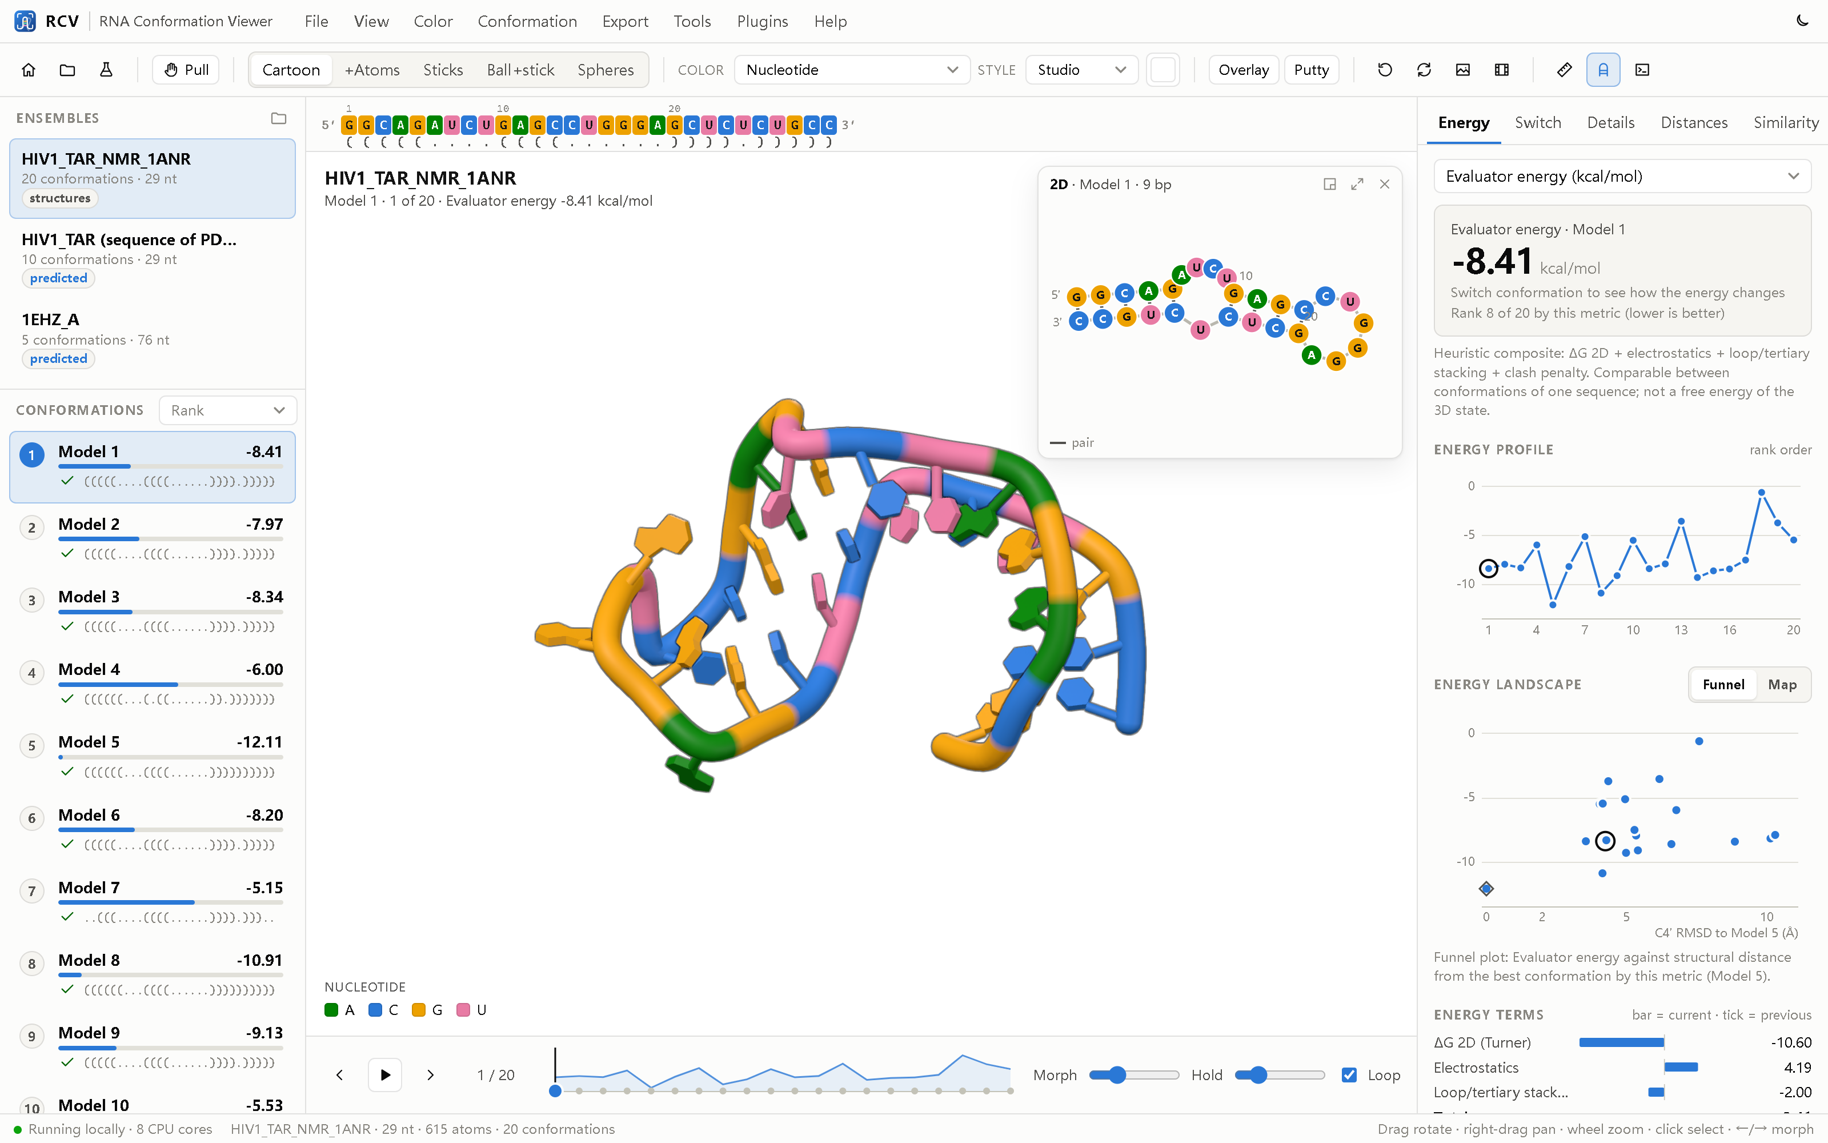
Task: Select Model 5 conformation
Action: [x=153, y=757]
